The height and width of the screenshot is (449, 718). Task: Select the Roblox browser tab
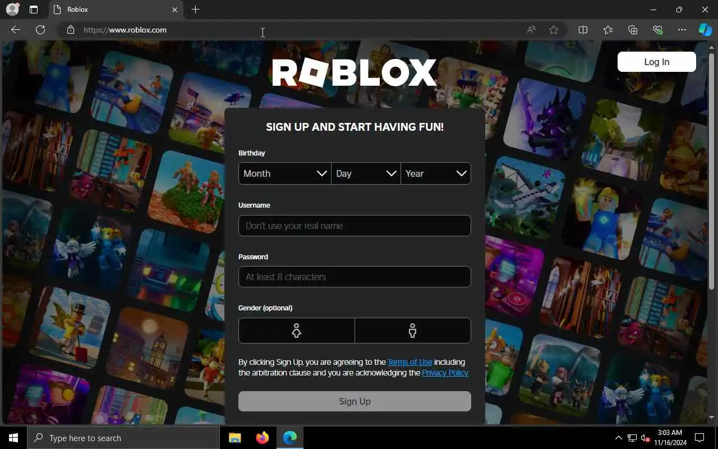pyautogui.click(x=115, y=10)
